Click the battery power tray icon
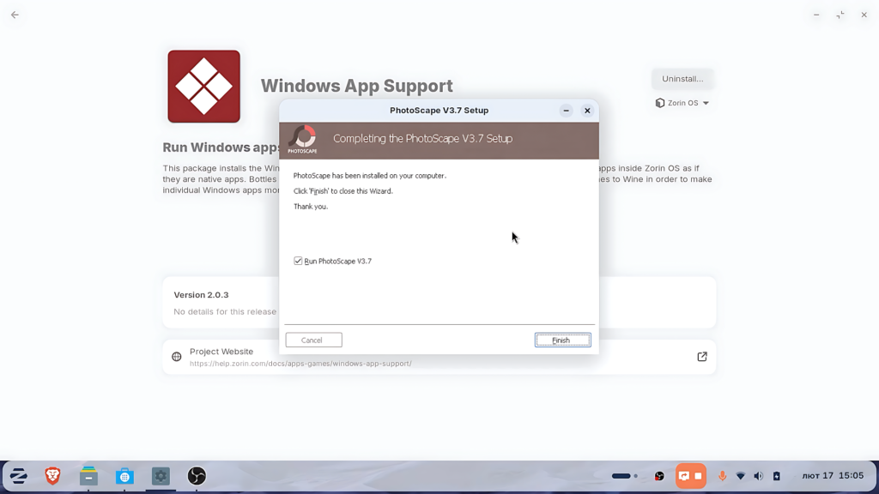879x494 pixels. pyautogui.click(x=776, y=476)
